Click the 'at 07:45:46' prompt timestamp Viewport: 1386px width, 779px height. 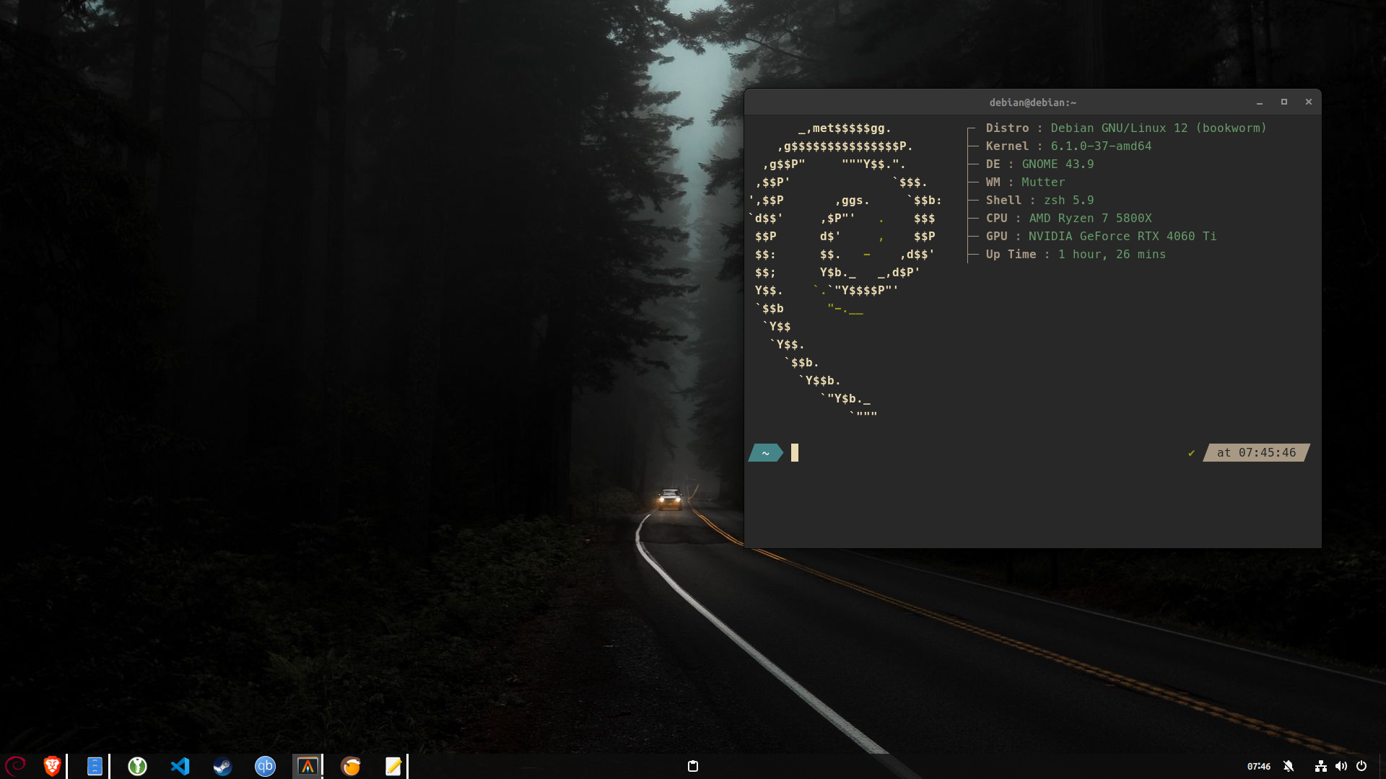(x=1256, y=452)
